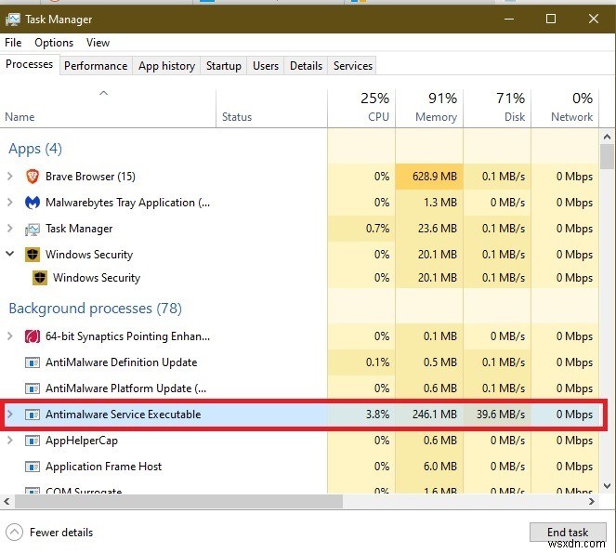Expand the Malwarebytes Tray Application group
616x553 pixels.
pyautogui.click(x=10, y=203)
